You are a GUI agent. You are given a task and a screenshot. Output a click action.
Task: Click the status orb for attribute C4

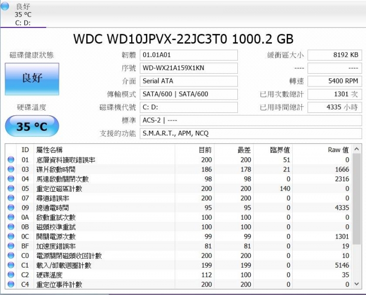tap(11, 284)
